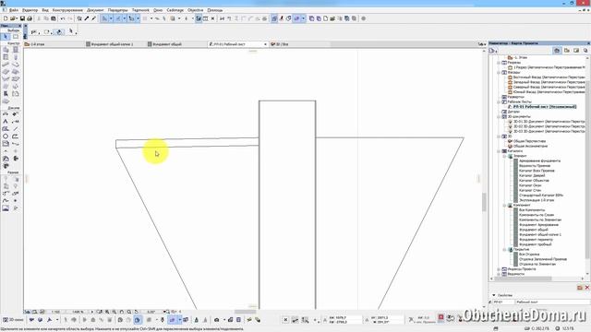Open Layout Book icon in Navigator

[576, 51]
